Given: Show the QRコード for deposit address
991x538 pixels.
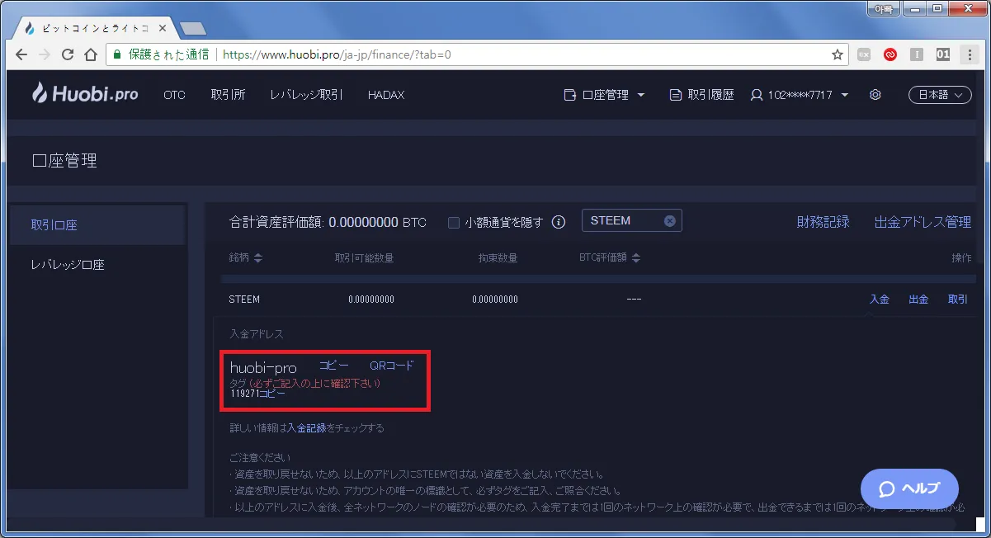Looking at the screenshot, I should [392, 366].
